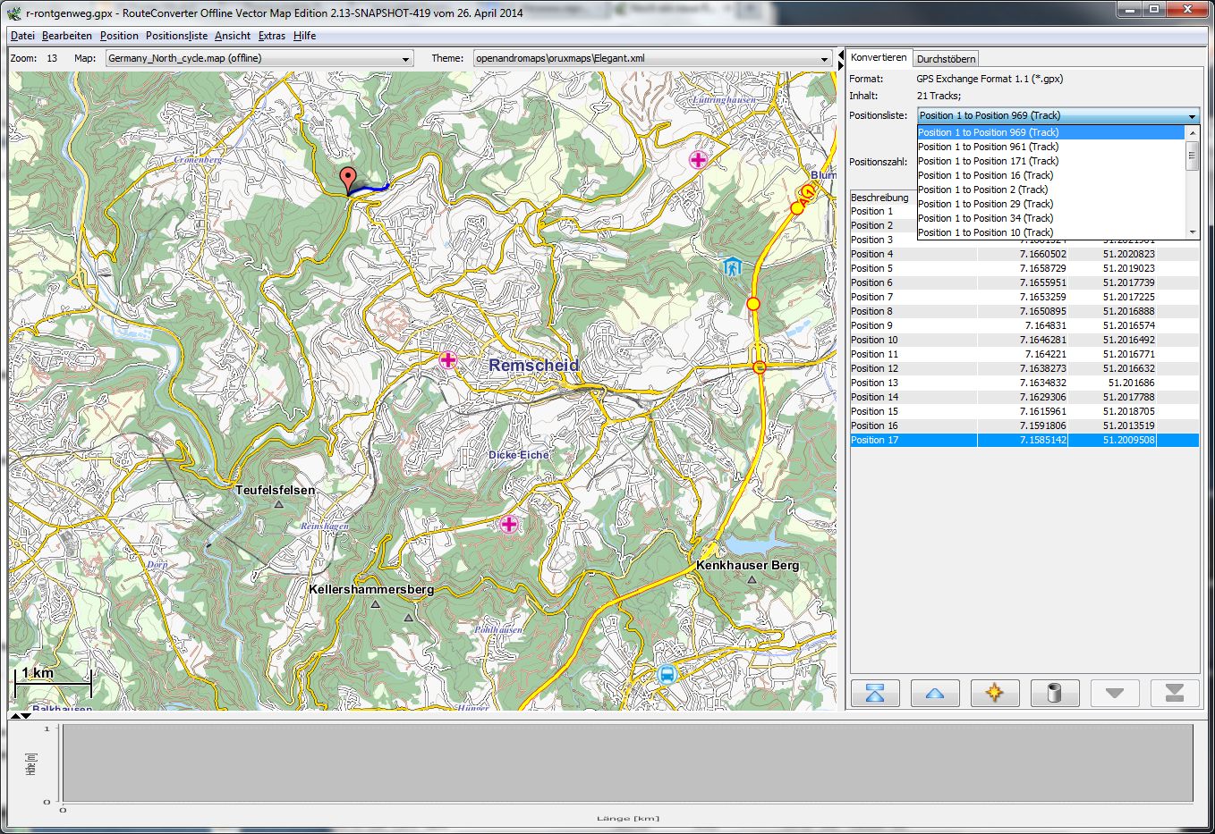Image resolution: width=1215 pixels, height=834 pixels.
Task: Open the Datei menu
Action: coord(22,36)
